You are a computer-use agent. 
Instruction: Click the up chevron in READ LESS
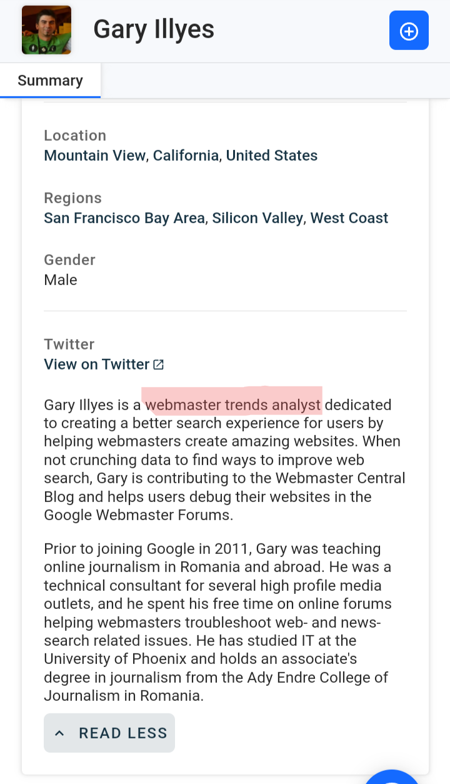[x=60, y=733]
